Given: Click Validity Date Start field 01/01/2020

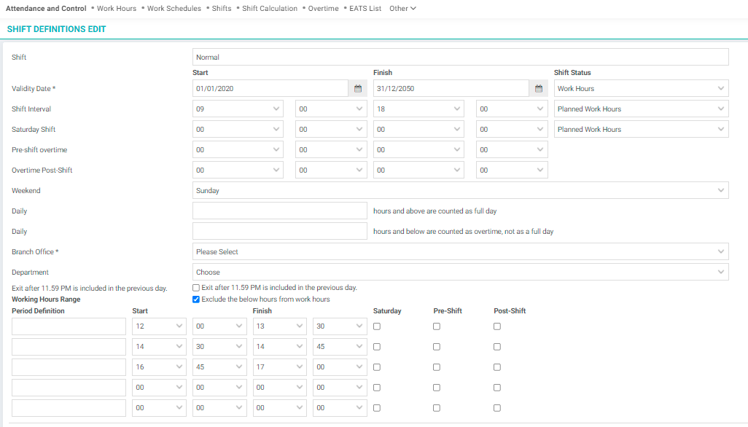Looking at the screenshot, I should pyautogui.click(x=270, y=89).
